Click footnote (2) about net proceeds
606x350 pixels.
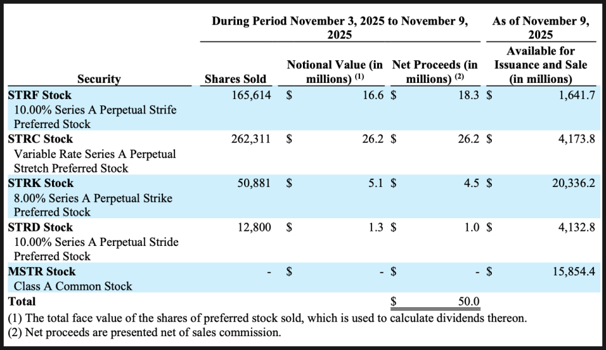[144, 332]
